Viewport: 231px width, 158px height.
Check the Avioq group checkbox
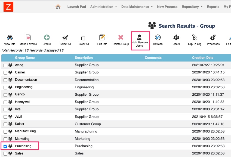(x=5, y=65)
